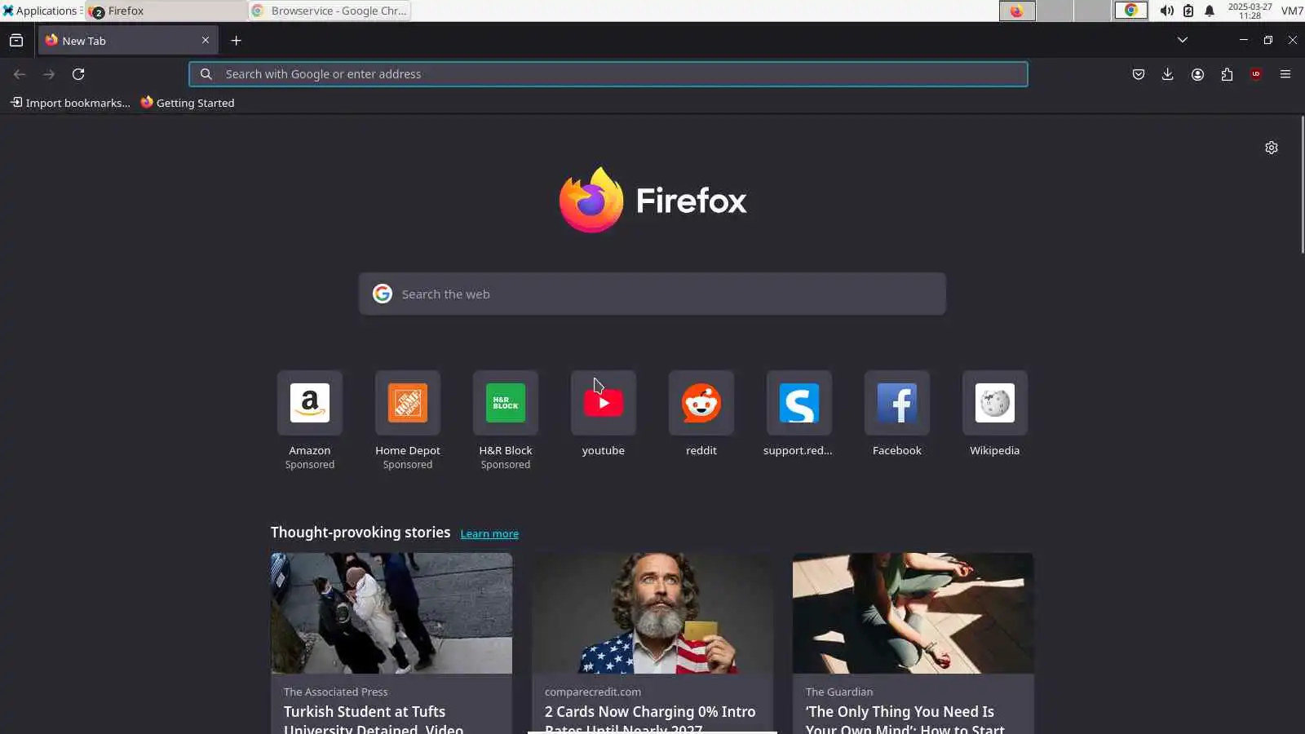This screenshot has width=1305, height=734.
Task: Open the Extensions puzzle-piece menu
Action: (x=1227, y=74)
